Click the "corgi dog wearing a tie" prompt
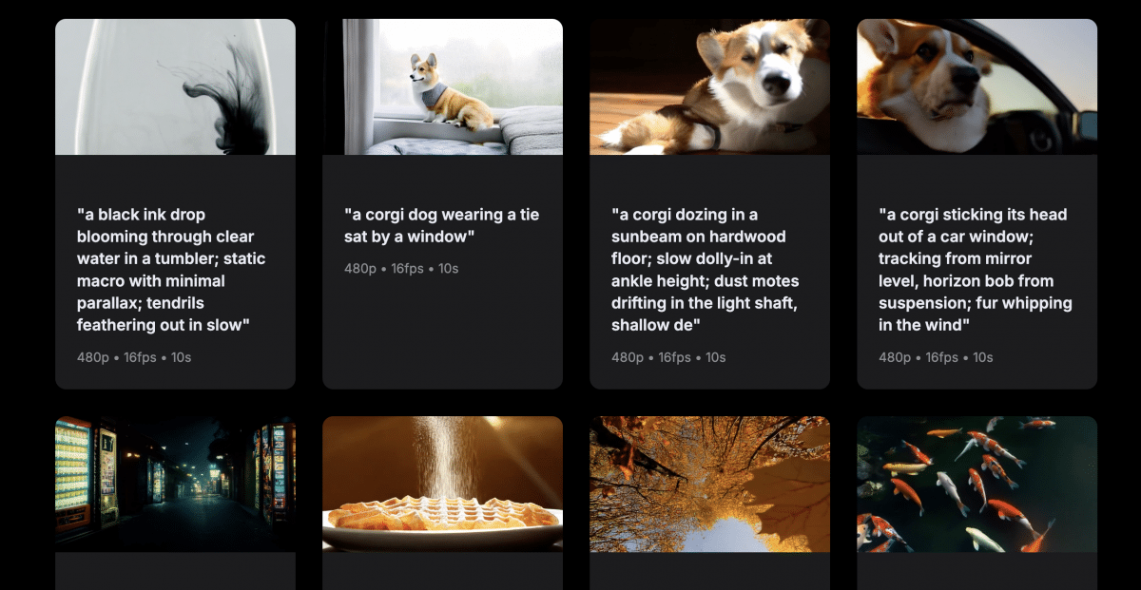1141x590 pixels. click(441, 226)
